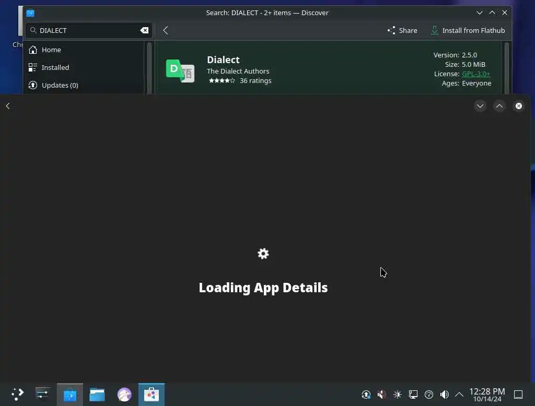Open brightness control in system tray
This screenshot has width=535, height=406.
398,395
